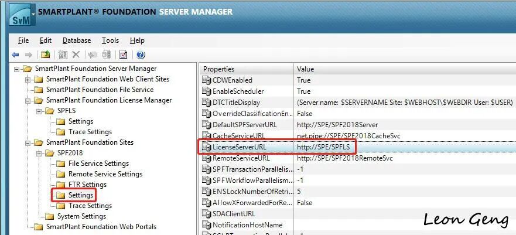
Task: Select the LicenseServerURL property row
Action: [x=357, y=147]
